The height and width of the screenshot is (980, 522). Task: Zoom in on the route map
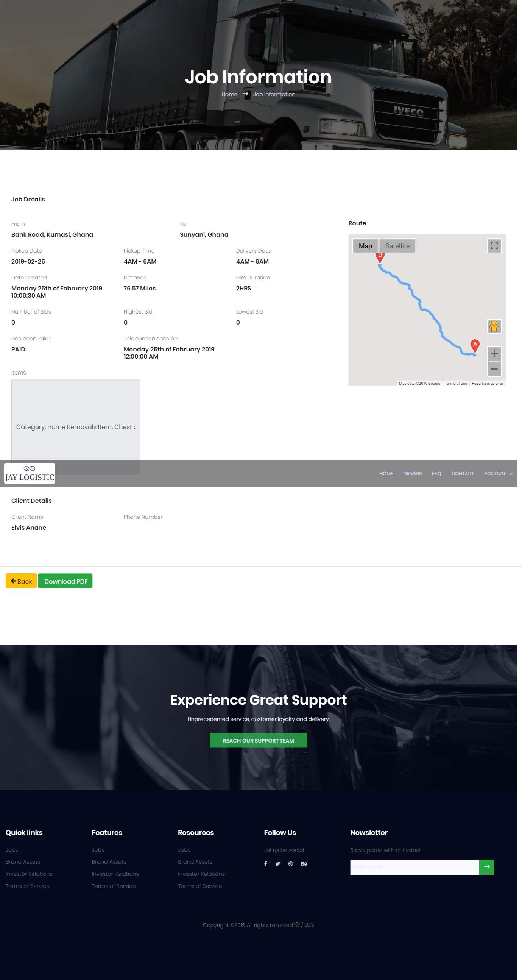pyautogui.click(x=494, y=354)
